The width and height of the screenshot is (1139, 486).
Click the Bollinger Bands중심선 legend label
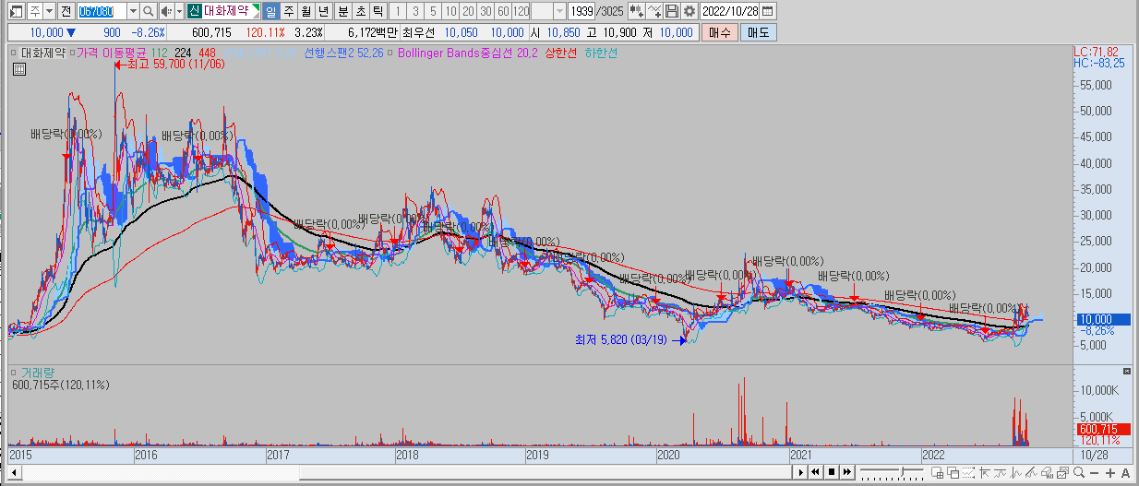(469, 53)
